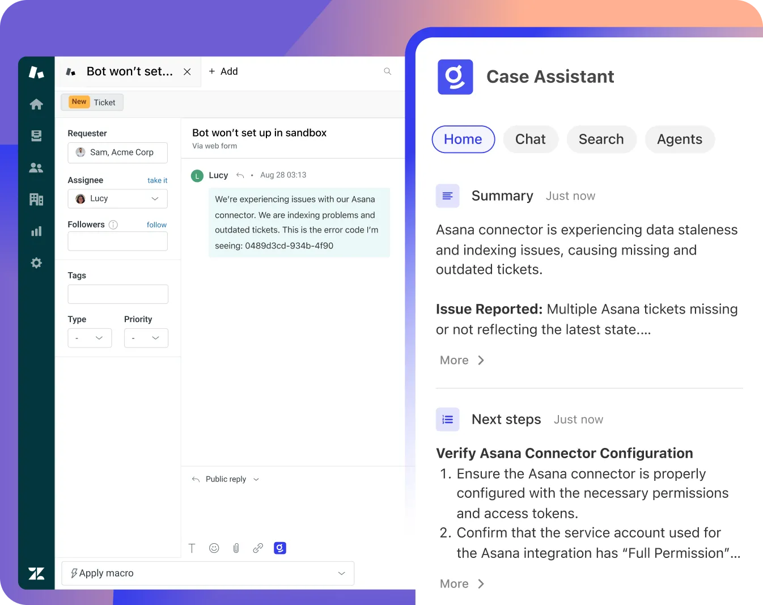This screenshot has width=763, height=605.
Task: Click the ticket title "Bot won't set up in sandbox"
Action: pos(259,133)
